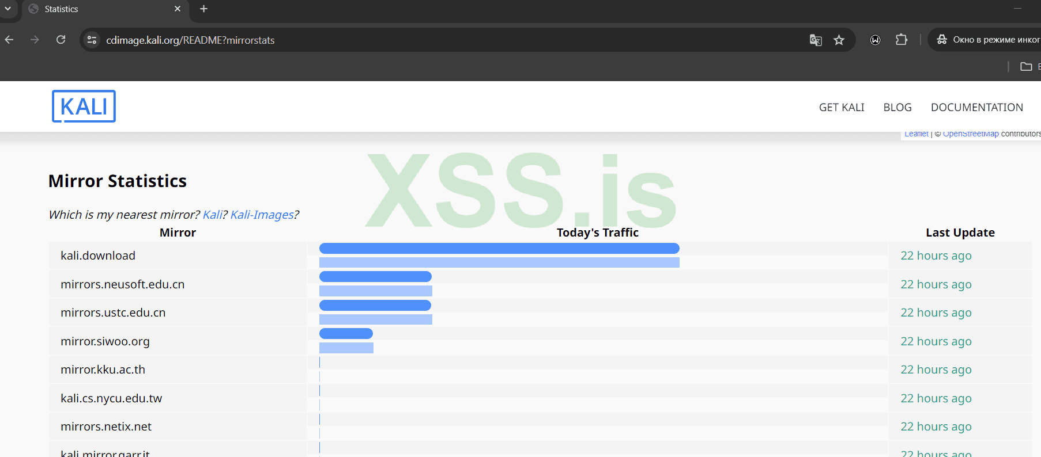
Task: Open the DOCUMENTATION menu item
Action: click(x=977, y=107)
